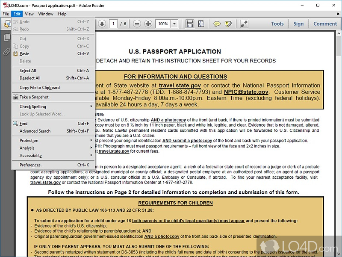Click the grayed Look Up Selected Word entry
Image resolution: width=342 pixels, height=257 pixels.
53,114
